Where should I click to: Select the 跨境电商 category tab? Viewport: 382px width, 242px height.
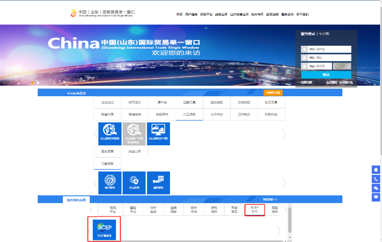coord(135,114)
